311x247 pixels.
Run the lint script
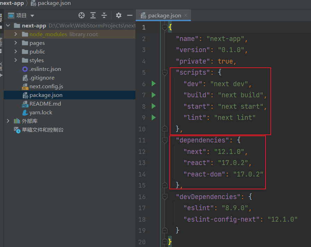pos(153,117)
